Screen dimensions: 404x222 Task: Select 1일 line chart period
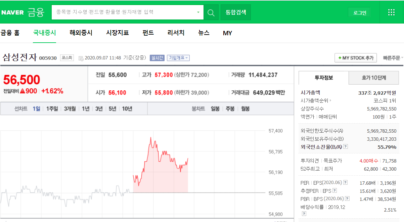[36, 109]
